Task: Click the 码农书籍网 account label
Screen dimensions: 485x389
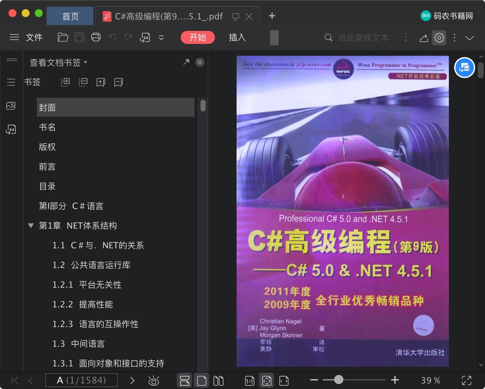Action: (447, 16)
